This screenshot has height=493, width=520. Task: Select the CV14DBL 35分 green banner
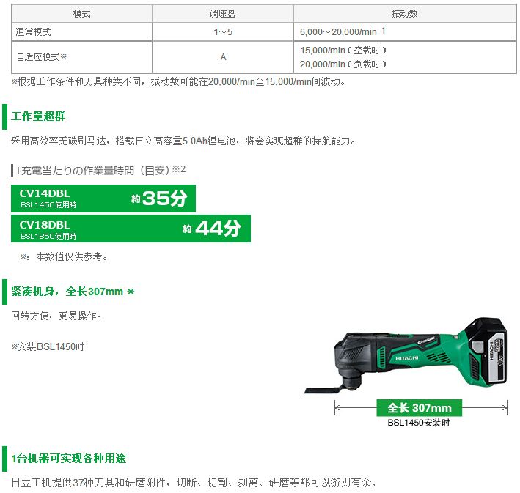[103, 199]
